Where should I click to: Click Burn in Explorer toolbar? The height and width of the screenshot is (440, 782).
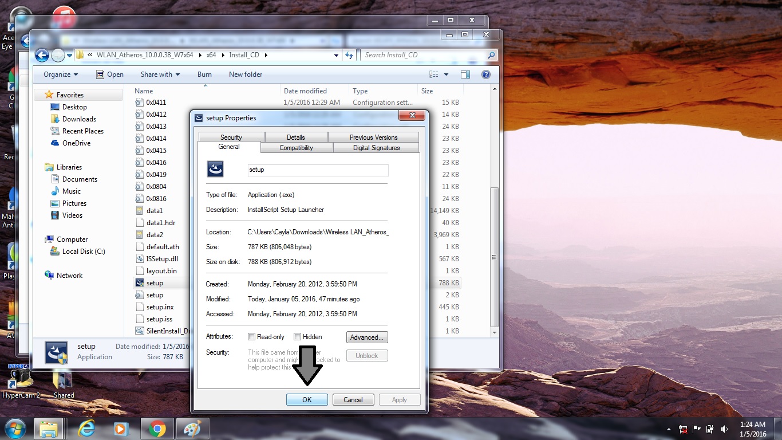click(x=204, y=74)
